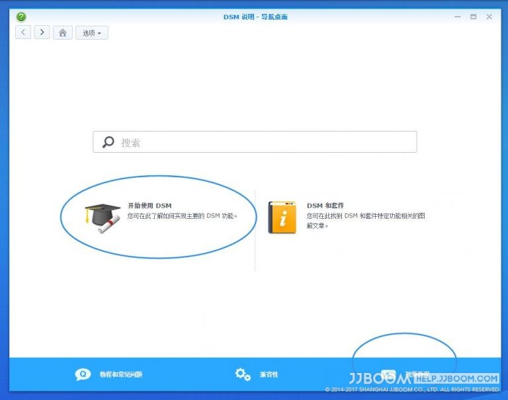Open the 开始使用 DSM section title
This screenshot has width=508, height=400.
(x=149, y=206)
